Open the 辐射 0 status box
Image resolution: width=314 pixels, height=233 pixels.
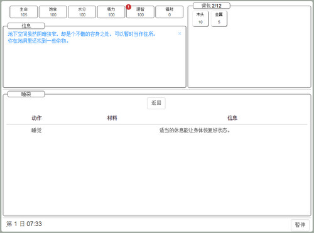coord(170,12)
